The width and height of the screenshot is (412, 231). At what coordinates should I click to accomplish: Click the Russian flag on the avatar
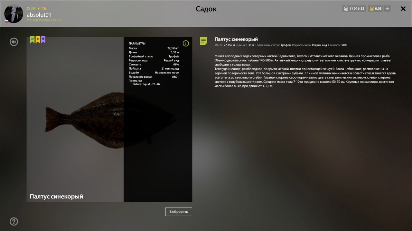(x=6, y=21)
